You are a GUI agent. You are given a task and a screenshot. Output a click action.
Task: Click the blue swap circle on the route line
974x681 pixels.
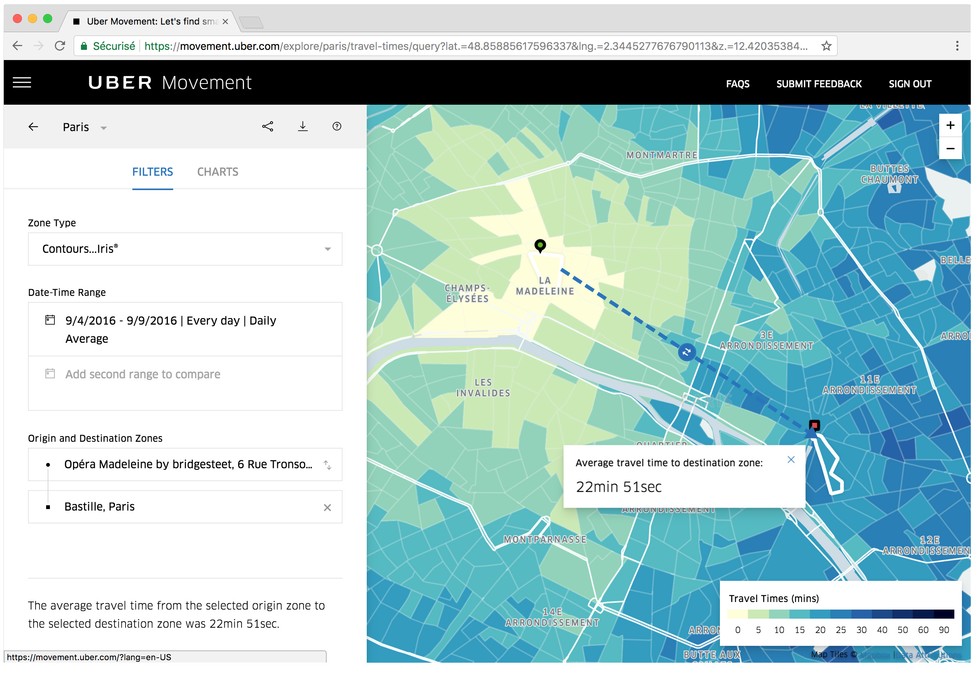[x=687, y=352]
